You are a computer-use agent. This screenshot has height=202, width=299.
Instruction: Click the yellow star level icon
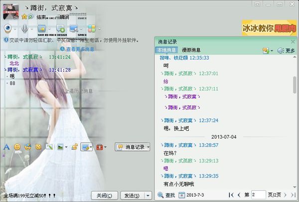point(24,17)
